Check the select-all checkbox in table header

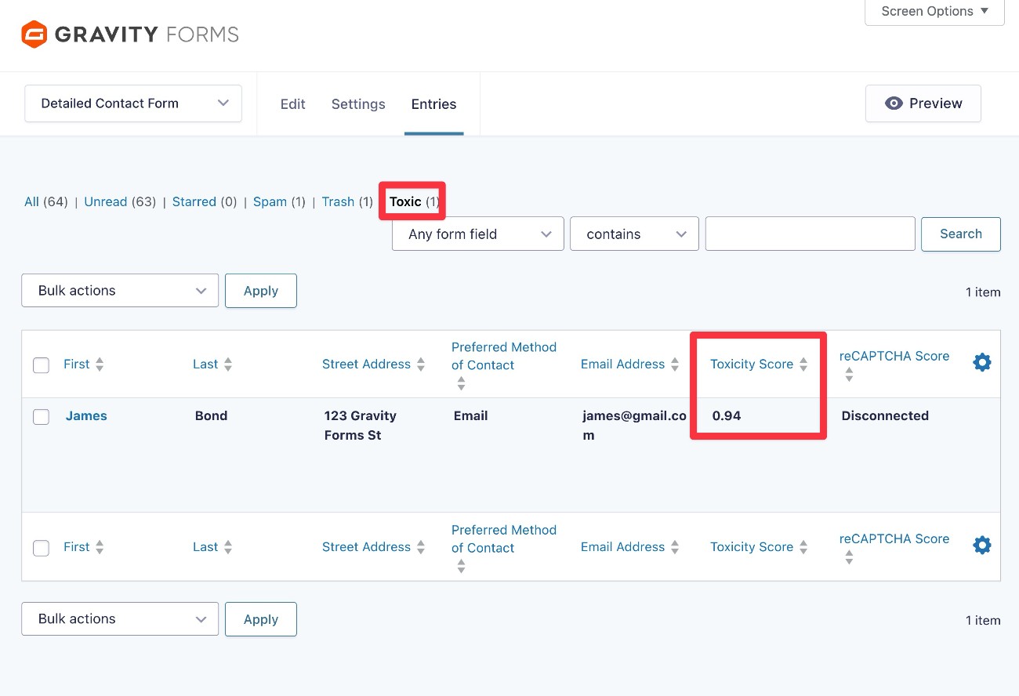(41, 365)
